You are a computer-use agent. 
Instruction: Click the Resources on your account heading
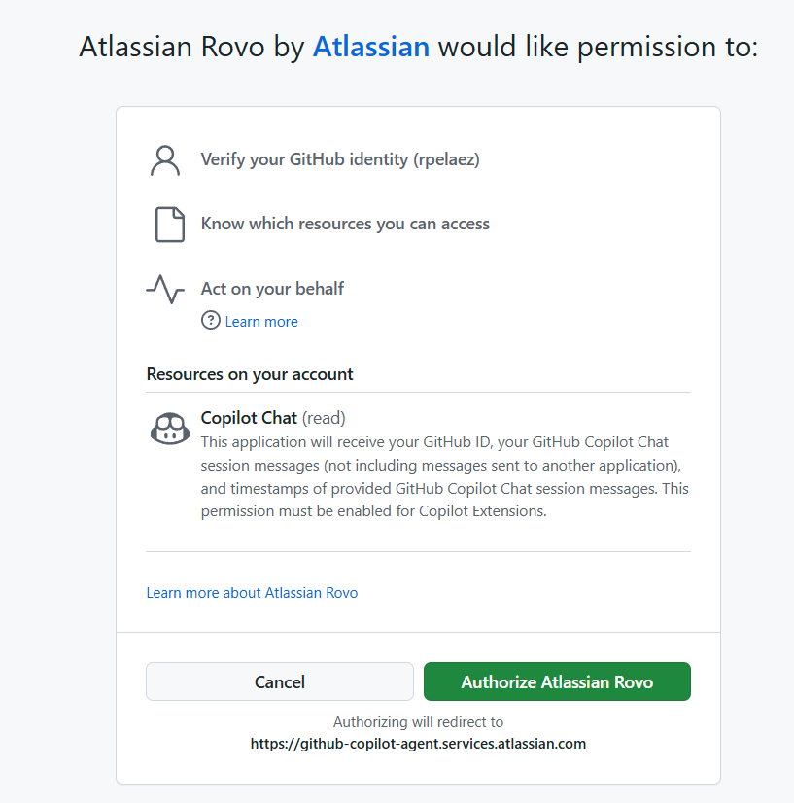tap(250, 374)
